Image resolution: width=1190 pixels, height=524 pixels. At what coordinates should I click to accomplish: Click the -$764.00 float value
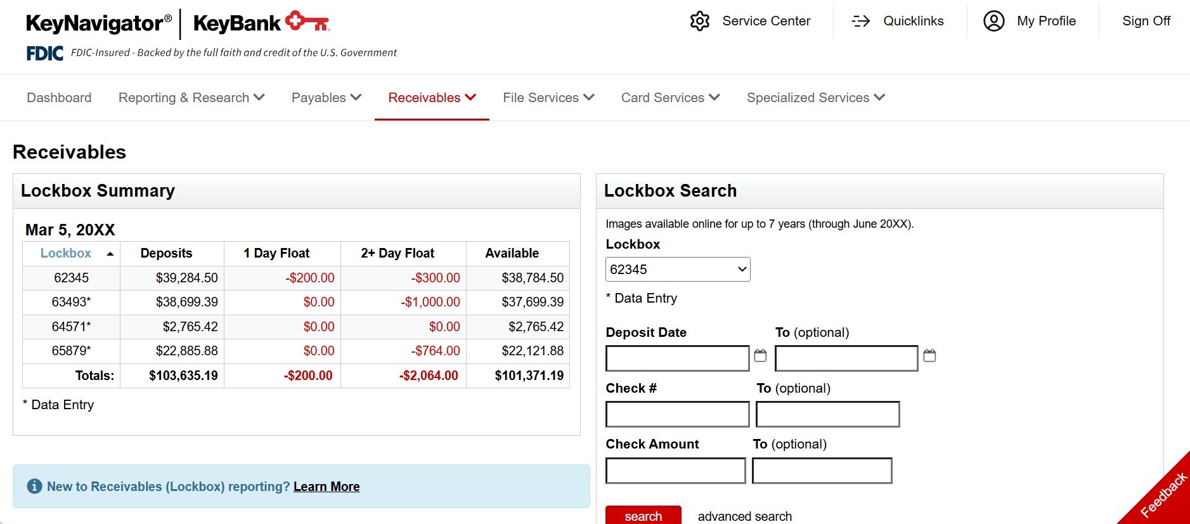click(x=435, y=351)
